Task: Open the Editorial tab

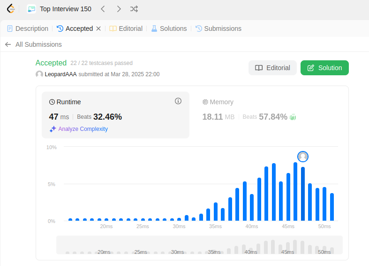Action: tap(126, 29)
